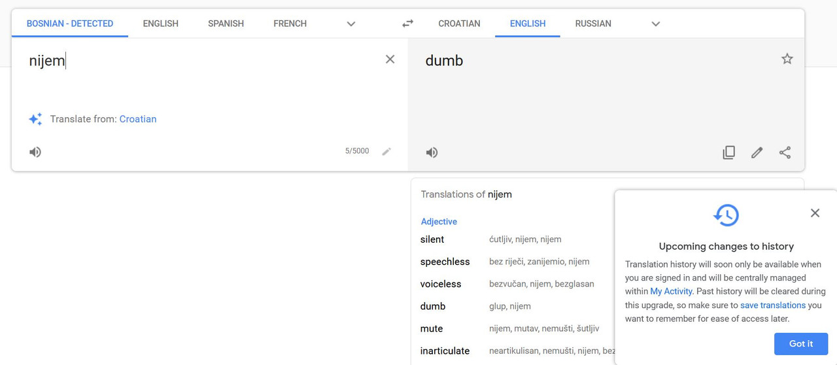The height and width of the screenshot is (365, 837).
Task: Copy the translation to clipboard
Action: tap(728, 152)
